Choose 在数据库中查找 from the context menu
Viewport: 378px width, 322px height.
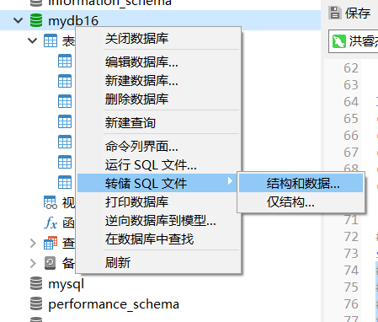pyautogui.click(x=158, y=239)
